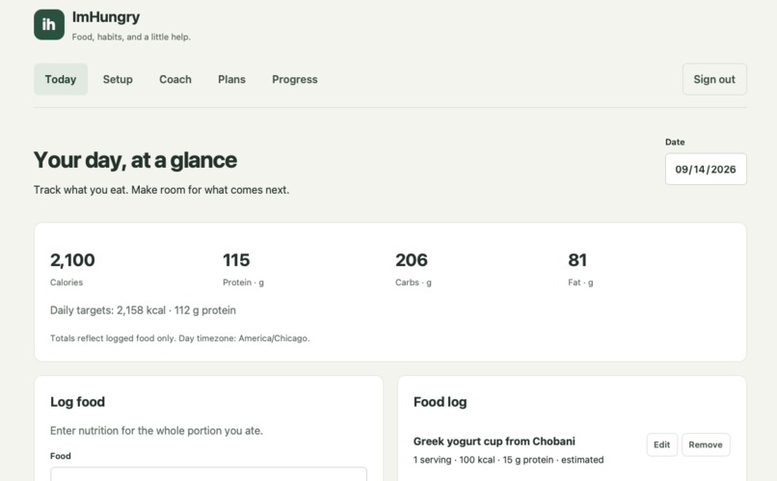Click the 81 fat total value
This screenshot has width=777, height=481.
tap(577, 260)
